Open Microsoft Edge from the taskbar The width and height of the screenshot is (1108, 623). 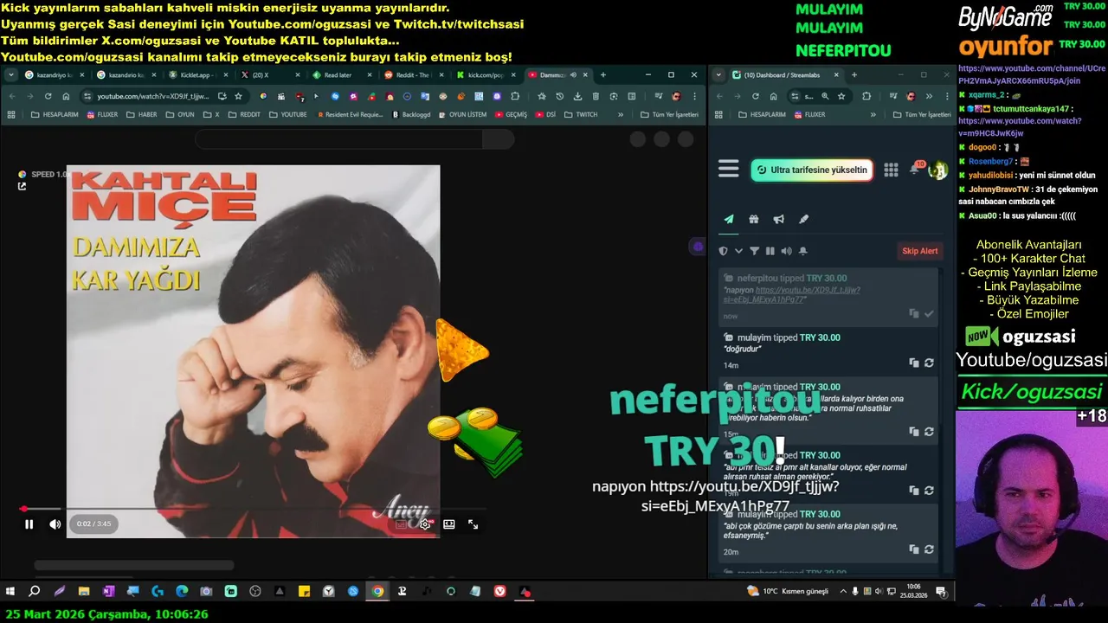tap(182, 591)
